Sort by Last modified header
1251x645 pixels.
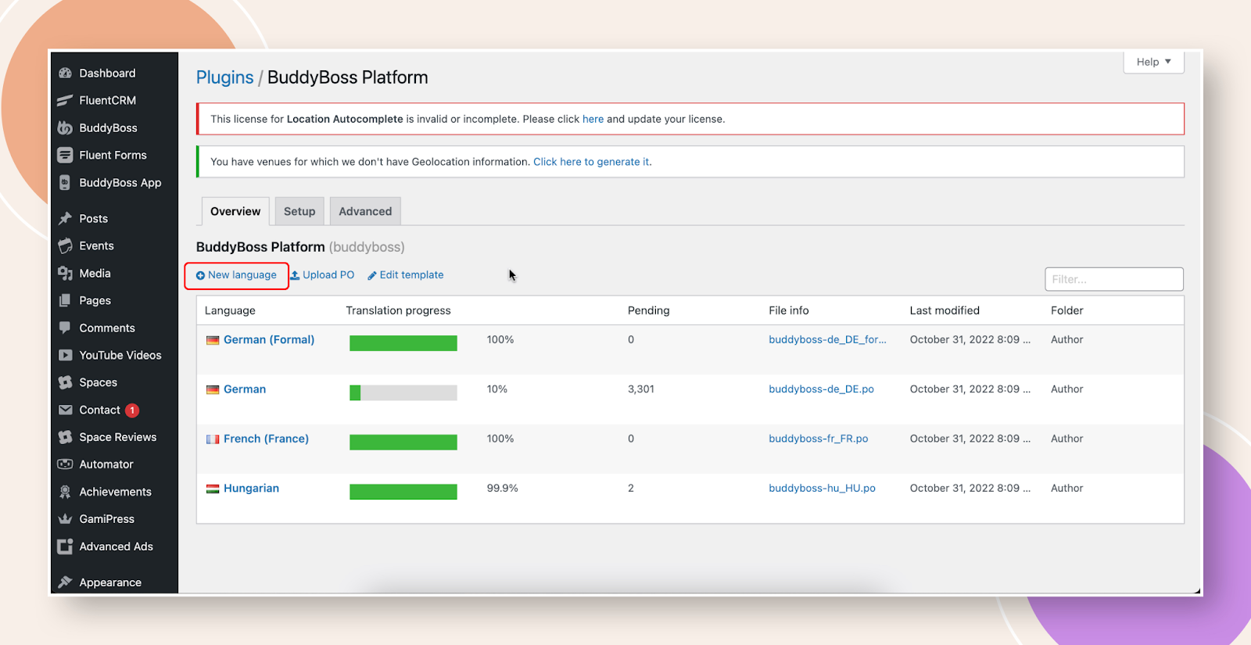[x=945, y=311]
